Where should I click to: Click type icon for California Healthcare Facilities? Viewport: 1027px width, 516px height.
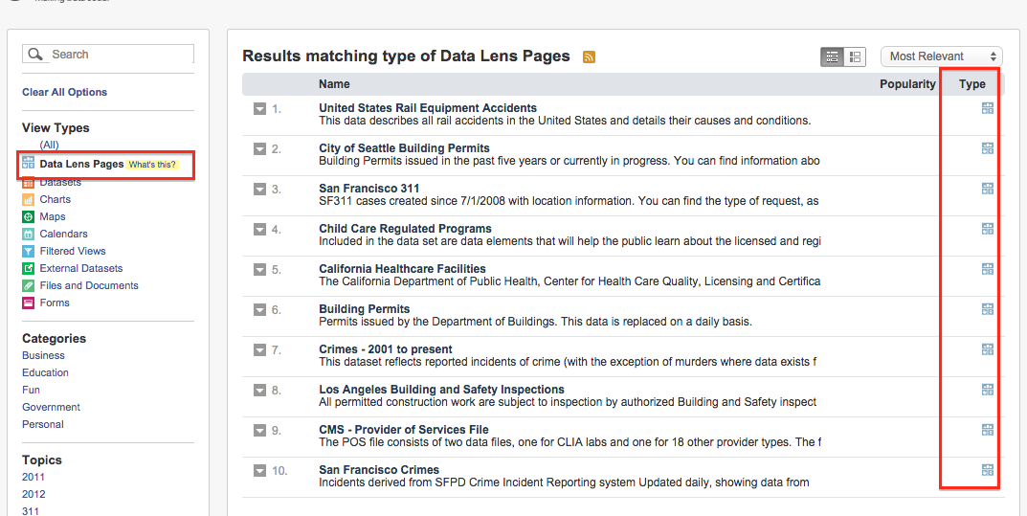[988, 268]
